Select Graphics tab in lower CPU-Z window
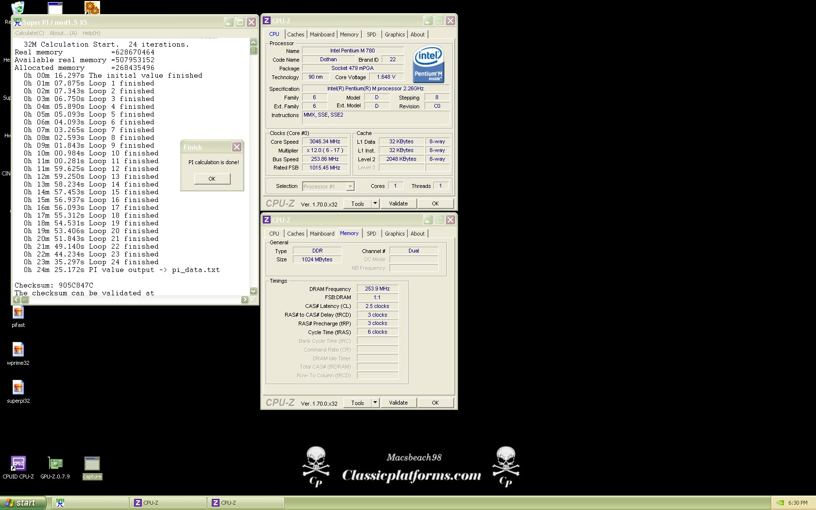 pyautogui.click(x=394, y=234)
